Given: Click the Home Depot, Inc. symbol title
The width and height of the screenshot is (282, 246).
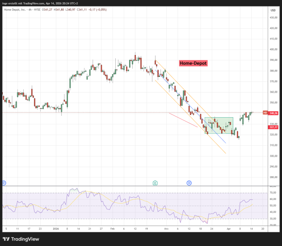Looking at the screenshot, I should (14, 10).
